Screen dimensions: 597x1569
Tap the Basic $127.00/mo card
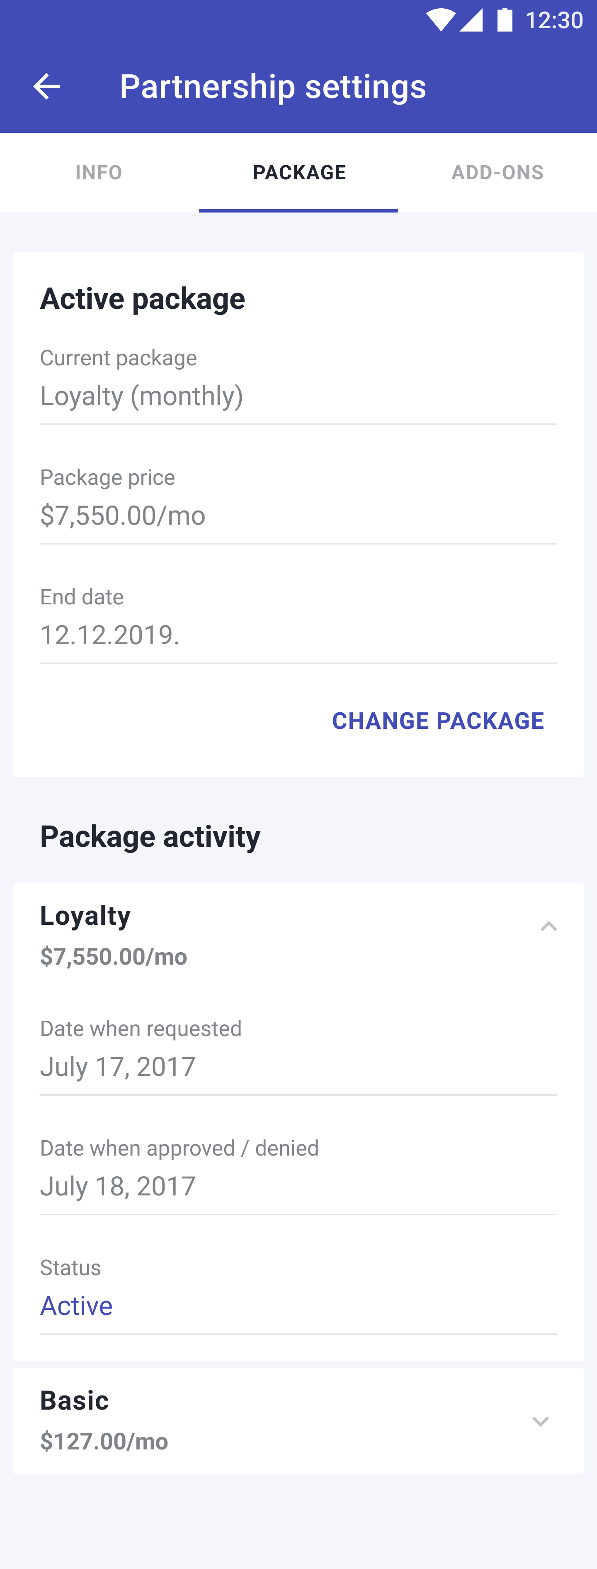[298, 1421]
